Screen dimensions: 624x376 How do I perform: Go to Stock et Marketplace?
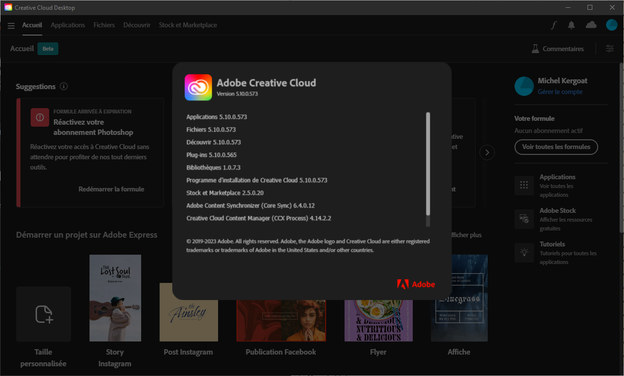188,25
